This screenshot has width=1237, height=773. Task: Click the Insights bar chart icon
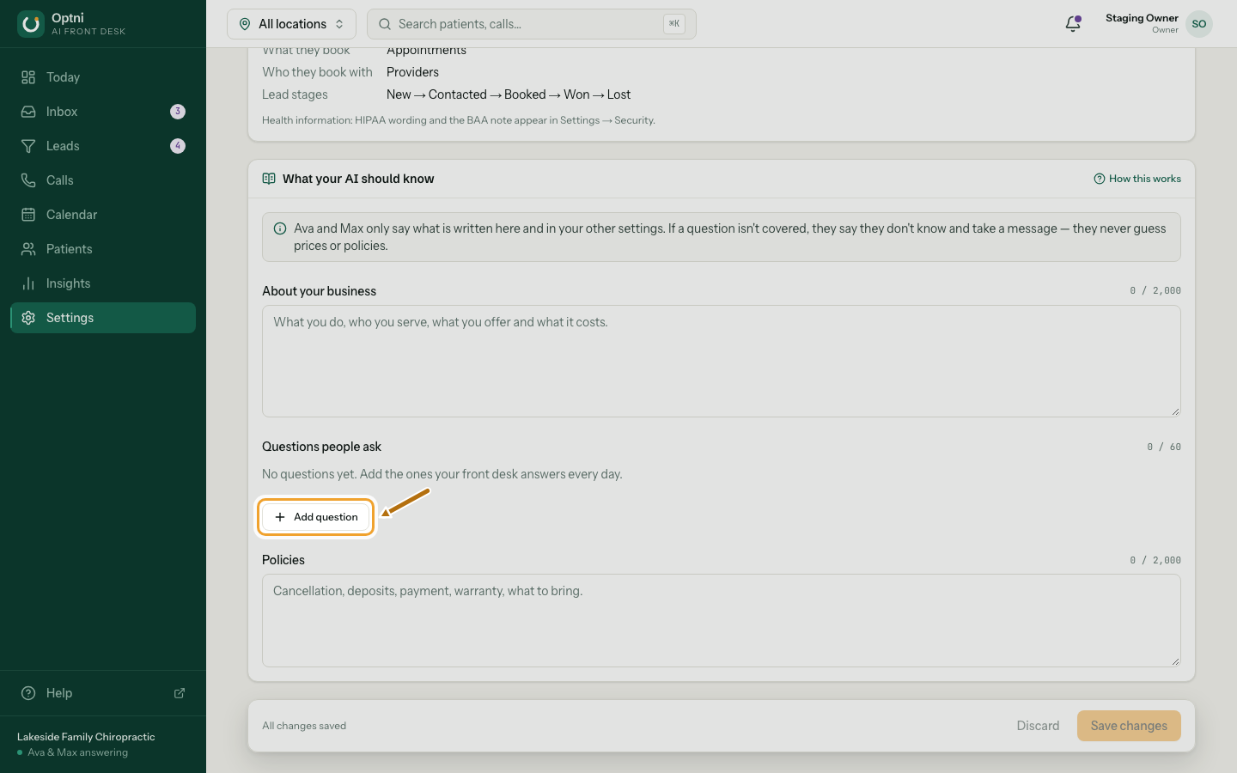(x=28, y=283)
